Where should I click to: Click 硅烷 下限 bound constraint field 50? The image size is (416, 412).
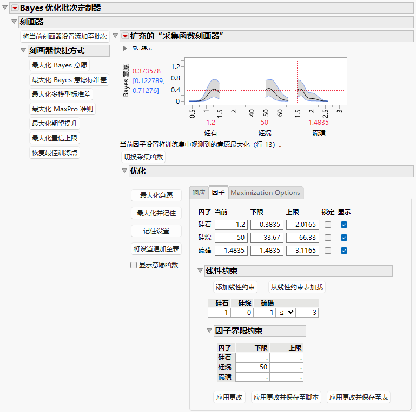(252, 367)
